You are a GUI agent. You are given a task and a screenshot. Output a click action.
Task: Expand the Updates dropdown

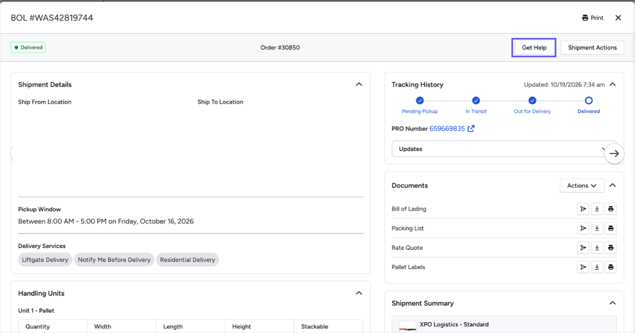(504, 149)
